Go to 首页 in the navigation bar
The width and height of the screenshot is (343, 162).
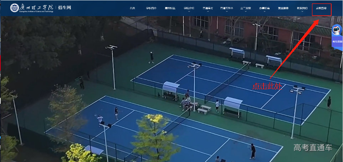132,8
